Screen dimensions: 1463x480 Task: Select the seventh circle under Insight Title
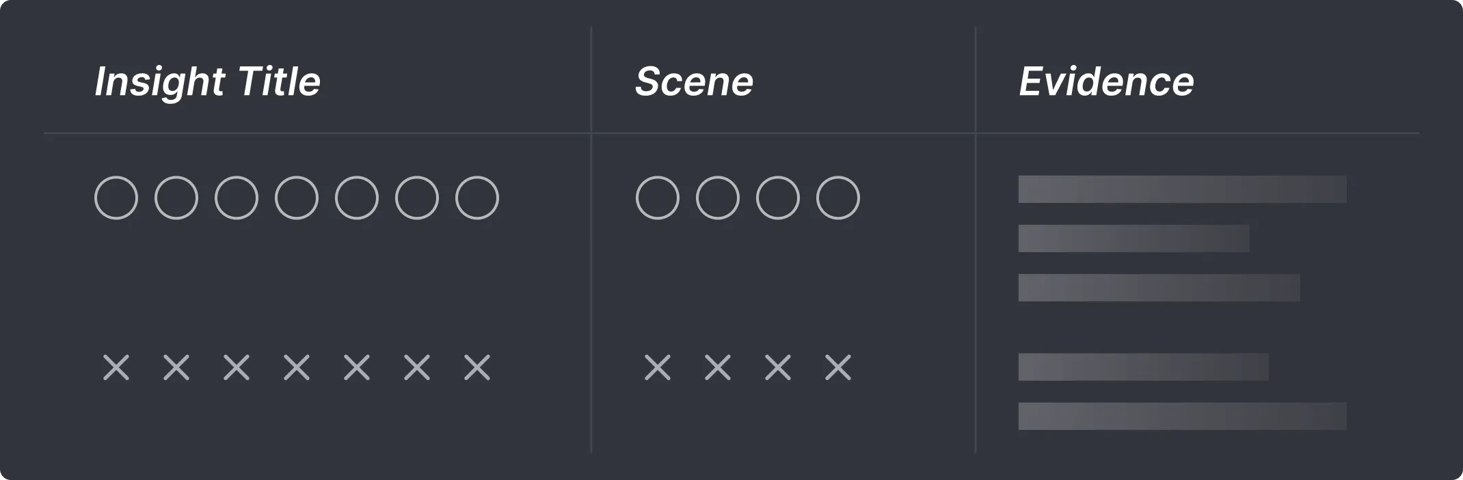pyautogui.click(x=477, y=198)
